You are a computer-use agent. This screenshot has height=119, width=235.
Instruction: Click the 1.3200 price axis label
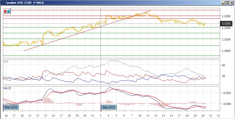pos(225,28)
